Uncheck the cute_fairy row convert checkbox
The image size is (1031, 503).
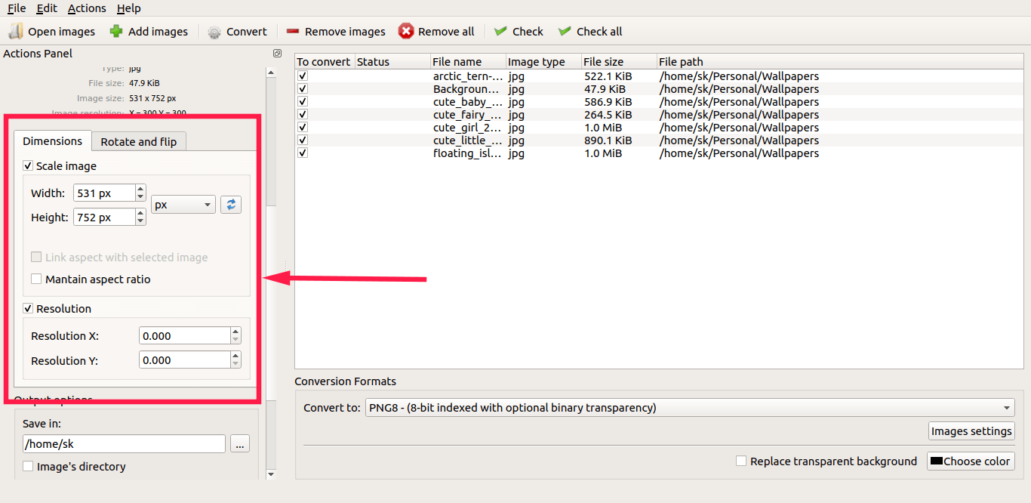click(303, 114)
